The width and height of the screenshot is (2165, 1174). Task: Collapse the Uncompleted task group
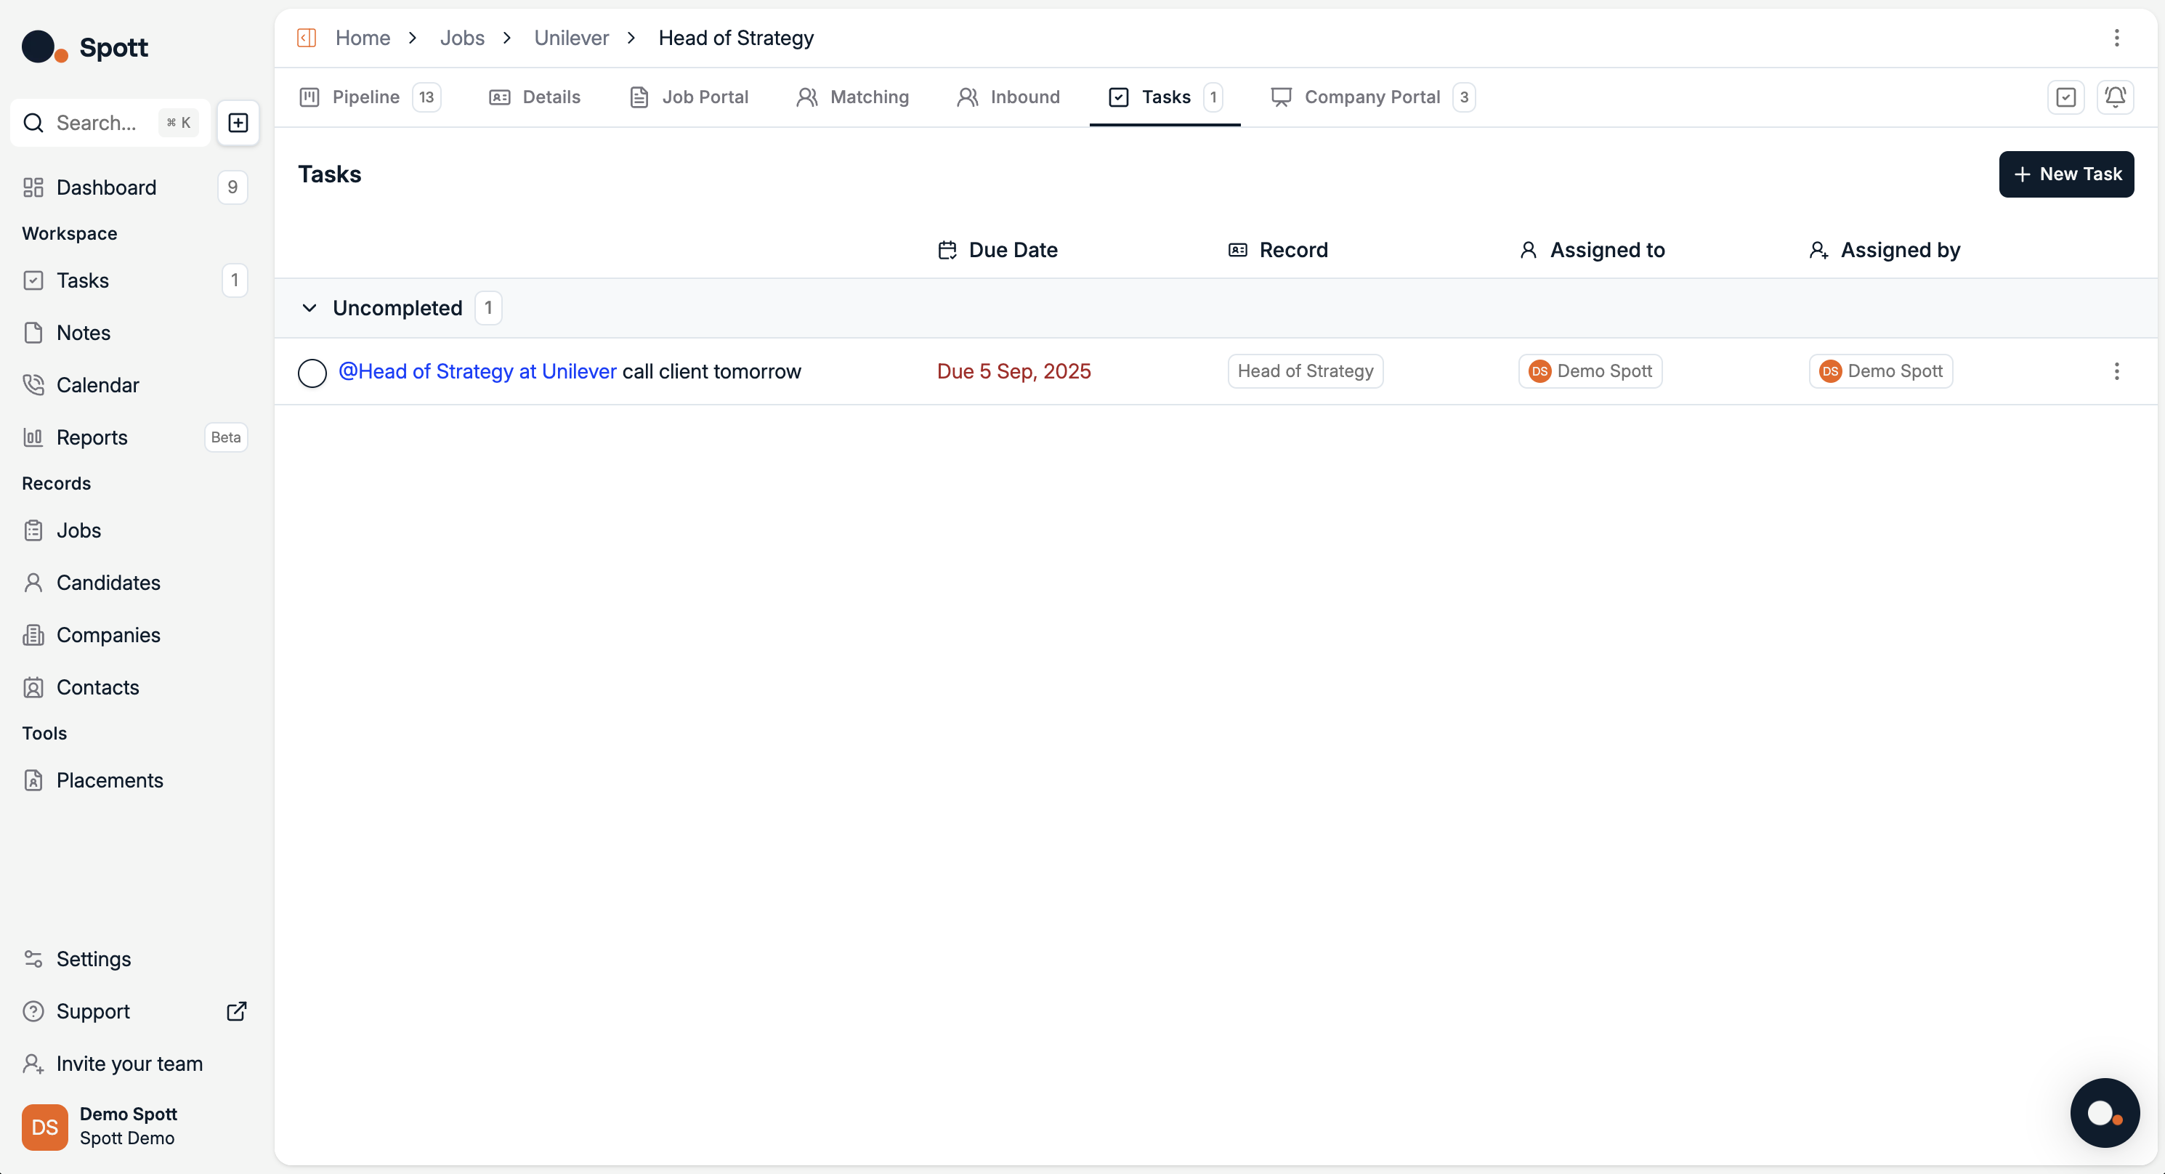click(x=309, y=309)
